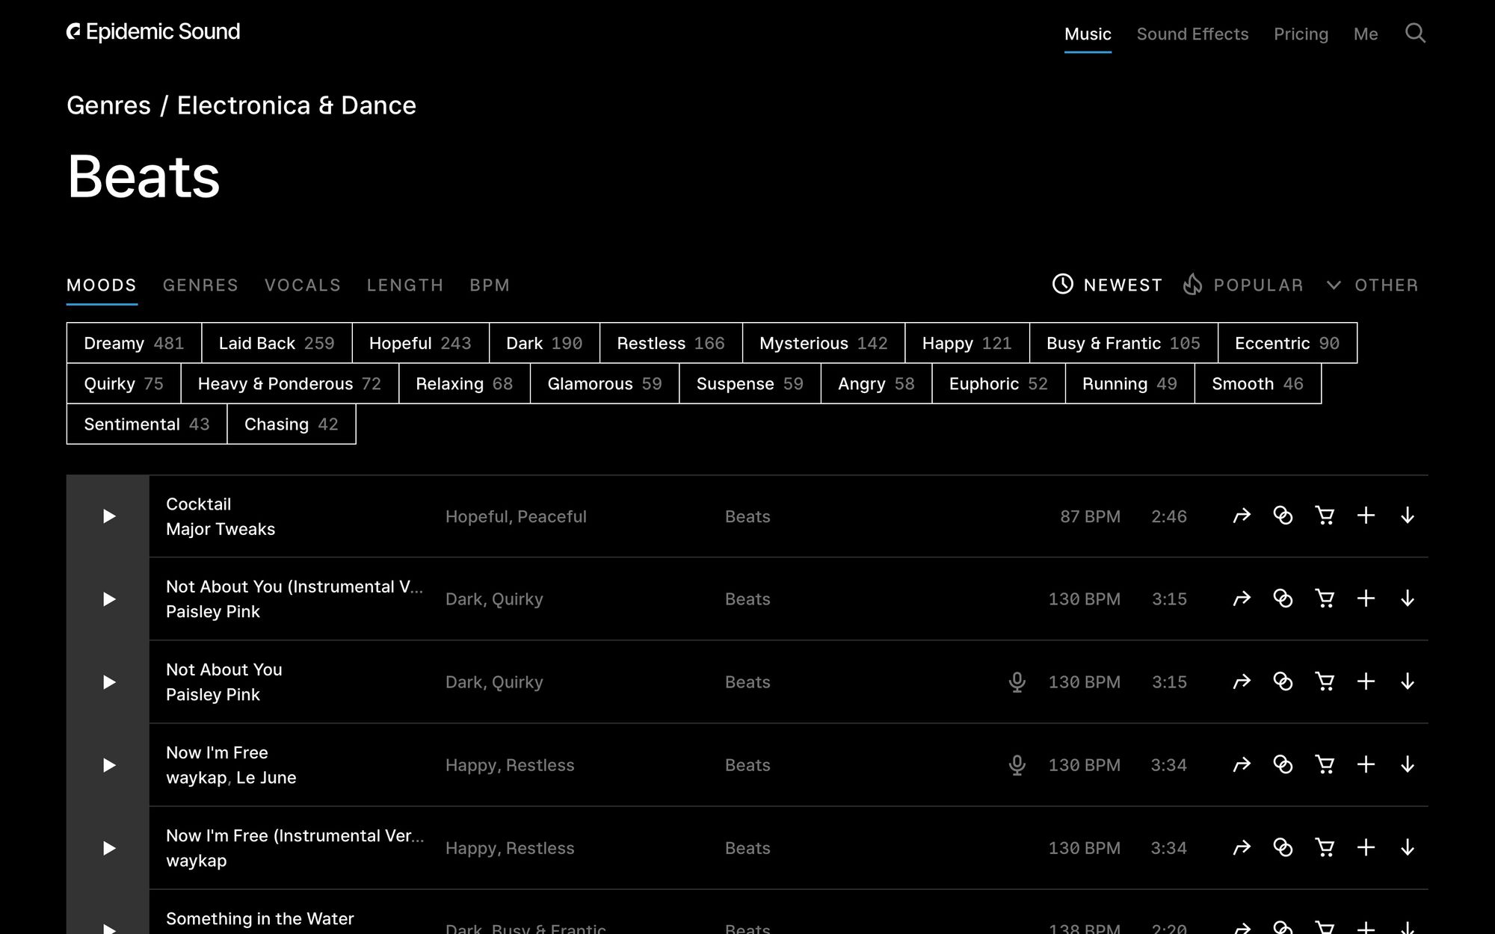
Task: Find similar tracks to Cocktail
Action: coord(1283,516)
